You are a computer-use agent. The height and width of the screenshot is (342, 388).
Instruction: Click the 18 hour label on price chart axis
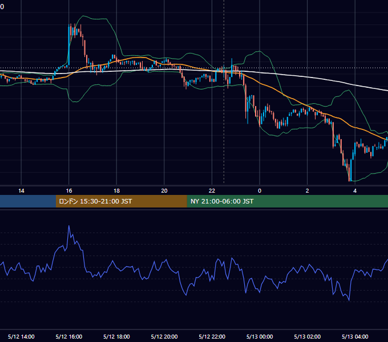pyautogui.click(x=116, y=191)
